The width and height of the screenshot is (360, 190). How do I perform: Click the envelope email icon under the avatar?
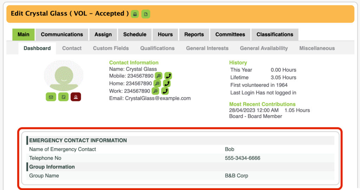[51, 97]
